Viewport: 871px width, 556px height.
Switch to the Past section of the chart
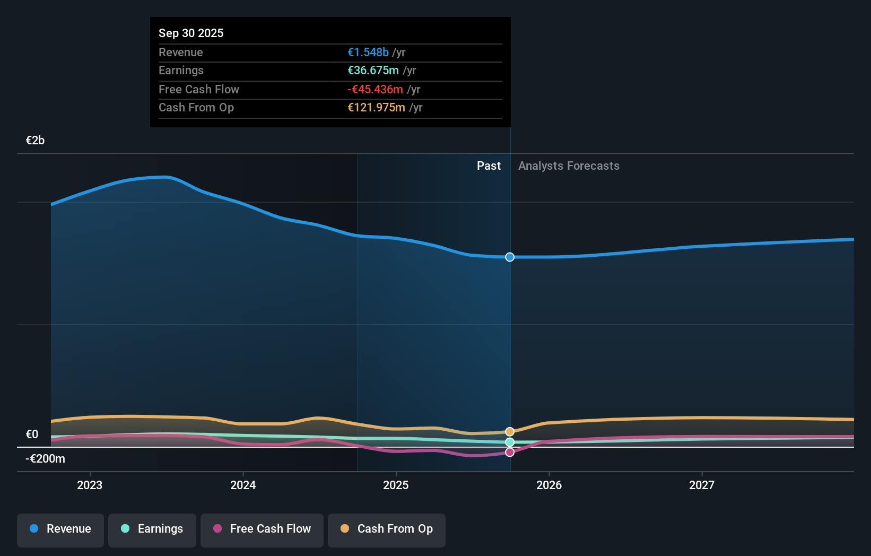(x=489, y=166)
